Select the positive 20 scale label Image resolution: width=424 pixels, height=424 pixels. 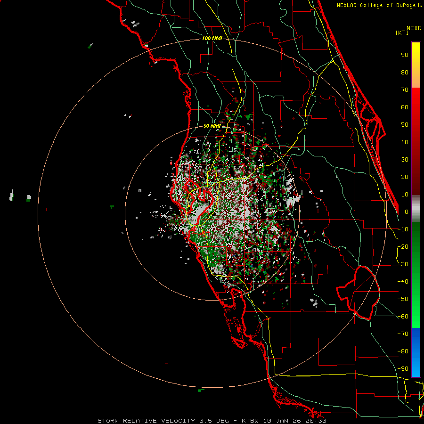[x=405, y=177]
